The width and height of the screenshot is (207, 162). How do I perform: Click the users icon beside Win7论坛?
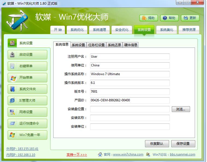click(148, 154)
